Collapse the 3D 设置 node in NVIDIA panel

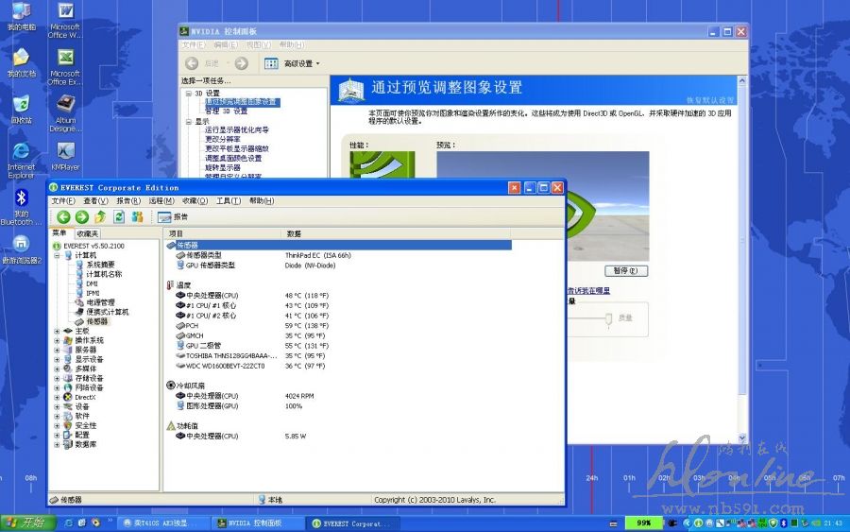pyautogui.click(x=188, y=94)
